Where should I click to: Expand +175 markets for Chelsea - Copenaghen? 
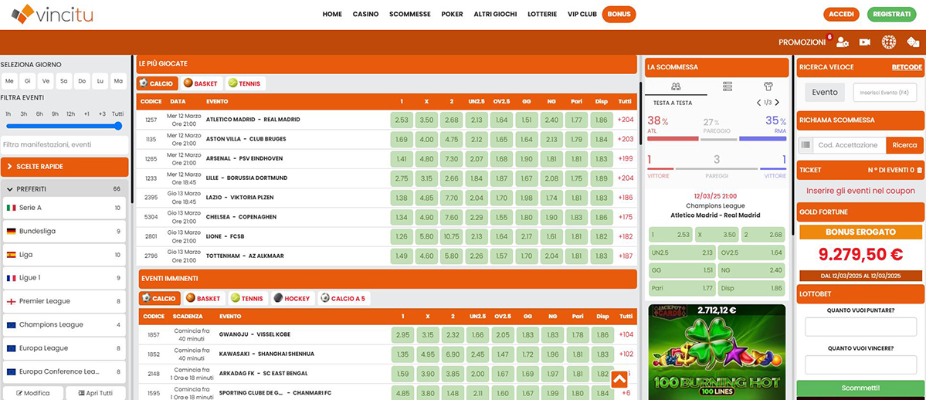tap(625, 217)
